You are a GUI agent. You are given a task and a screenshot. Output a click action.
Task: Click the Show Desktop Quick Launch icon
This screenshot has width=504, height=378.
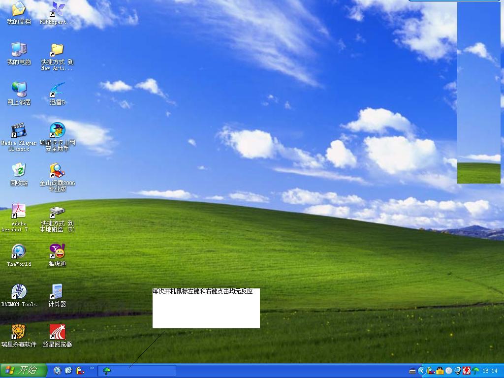(68, 371)
